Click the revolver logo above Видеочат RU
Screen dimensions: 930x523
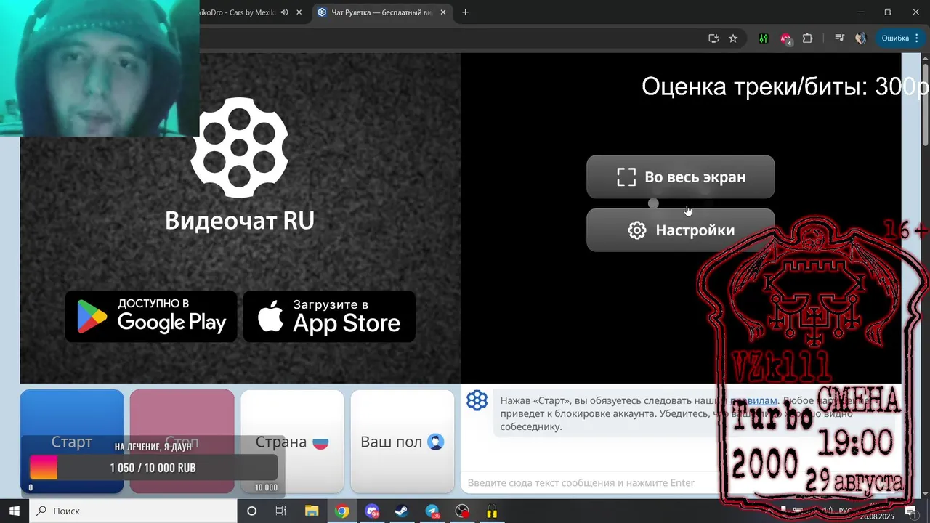(240, 147)
